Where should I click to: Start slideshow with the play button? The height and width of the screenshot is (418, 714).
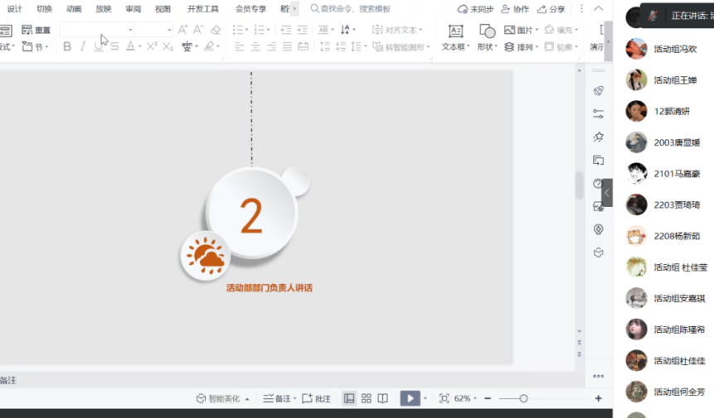[x=410, y=398]
